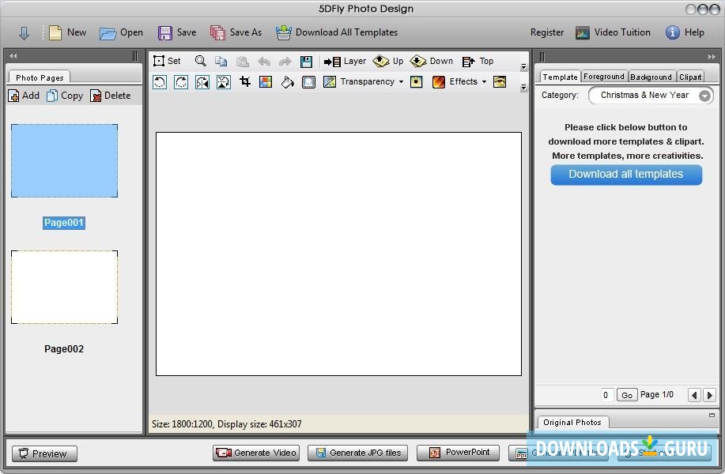Select the paint bucket fill tool
Image resolution: width=725 pixels, height=474 pixels.
tap(287, 82)
